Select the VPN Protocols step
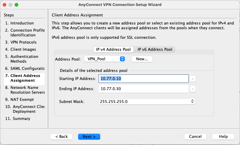This screenshot has width=240, height=145. tap(23, 42)
